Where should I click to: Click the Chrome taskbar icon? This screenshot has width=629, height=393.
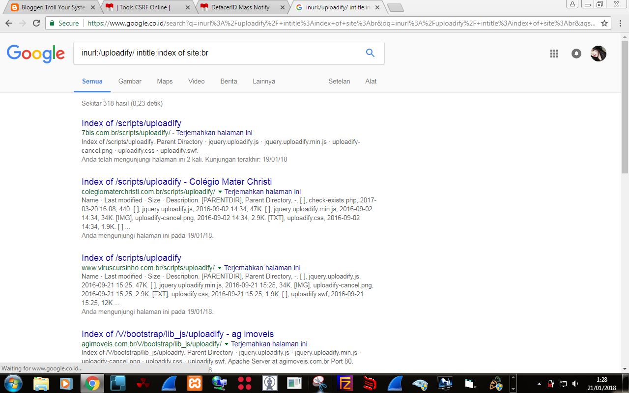92,383
